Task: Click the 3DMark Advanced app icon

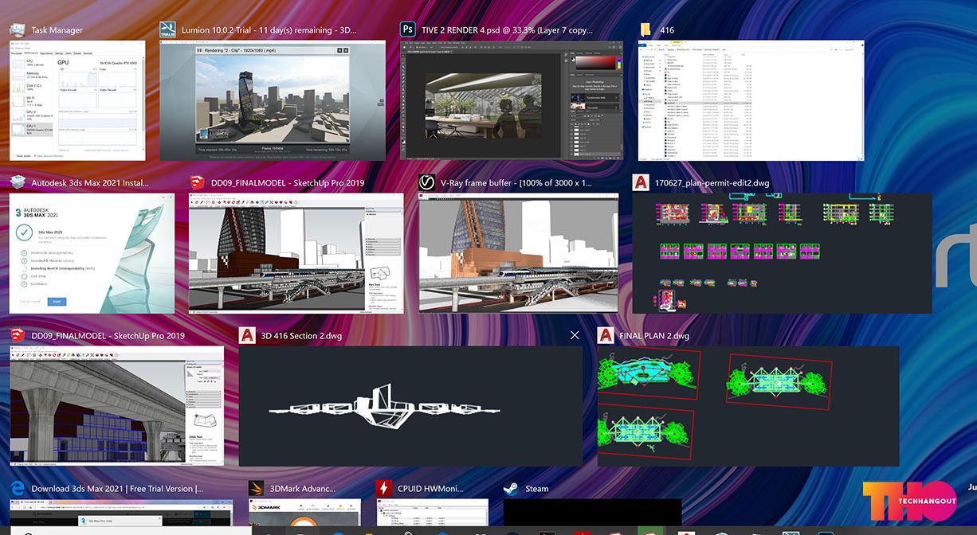Action: click(257, 489)
